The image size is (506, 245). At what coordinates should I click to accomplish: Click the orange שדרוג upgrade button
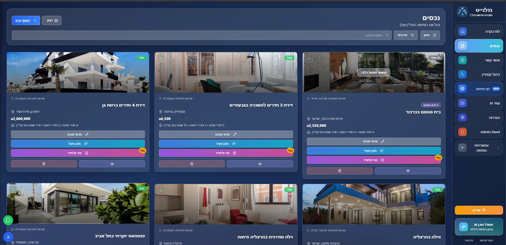click(x=479, y=210)
